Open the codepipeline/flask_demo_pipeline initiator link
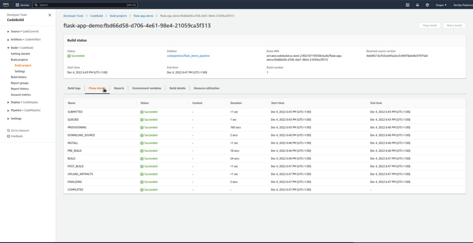Screen dimensions: 473x243 188,56
